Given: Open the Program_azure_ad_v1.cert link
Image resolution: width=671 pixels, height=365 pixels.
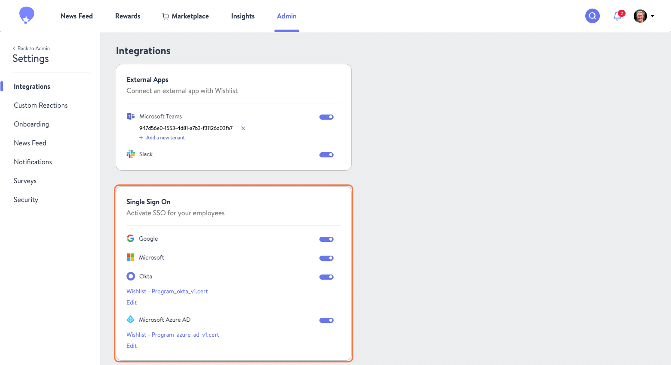Looking at the screenshot, I should [173, 335].
